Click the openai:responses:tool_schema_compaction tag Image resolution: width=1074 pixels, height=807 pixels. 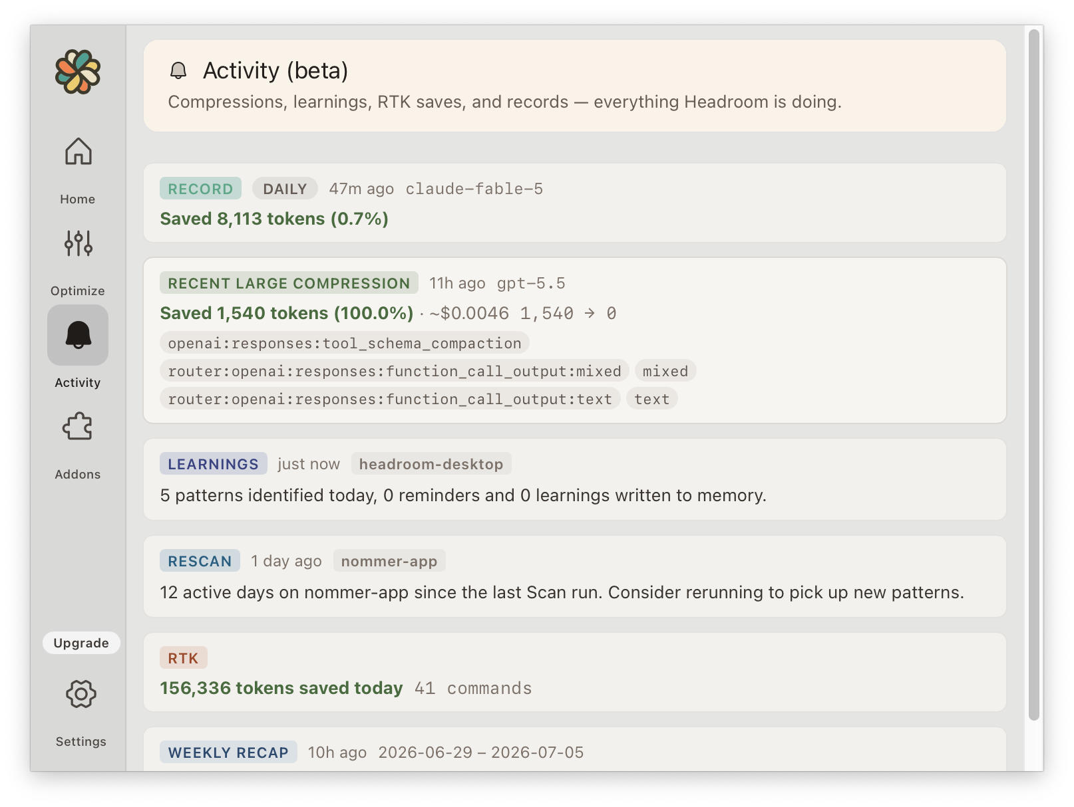coord(345,343)
